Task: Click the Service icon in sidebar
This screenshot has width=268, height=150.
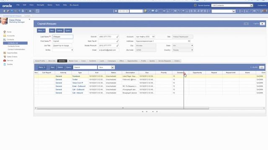Action: [5, 60]
